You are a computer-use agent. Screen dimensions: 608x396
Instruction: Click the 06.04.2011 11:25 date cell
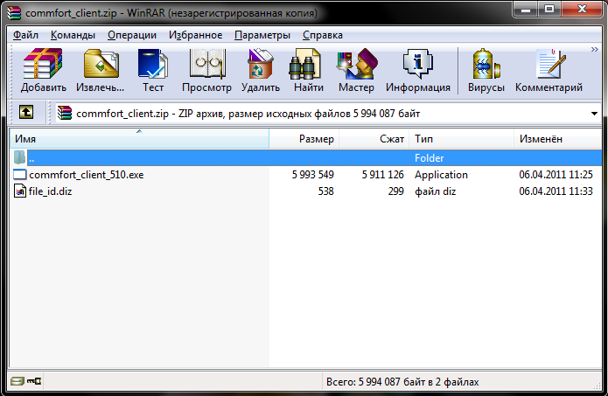tap(556, 175)
